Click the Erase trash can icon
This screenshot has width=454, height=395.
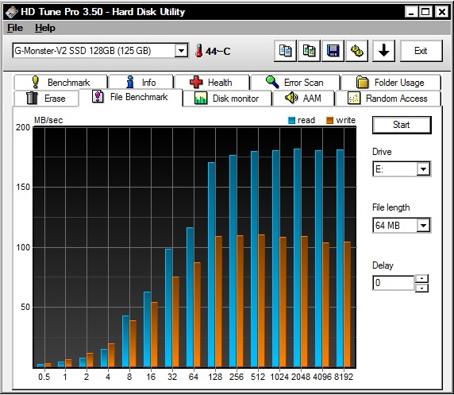click(x=32, y=98)
